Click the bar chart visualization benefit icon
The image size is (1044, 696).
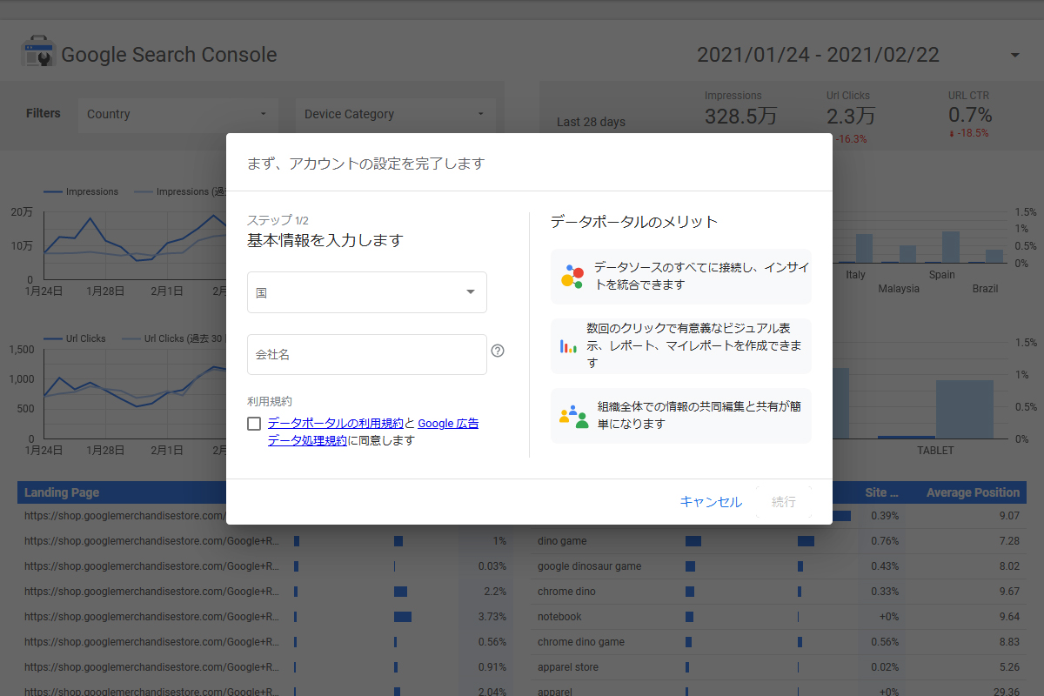[568, 346]
